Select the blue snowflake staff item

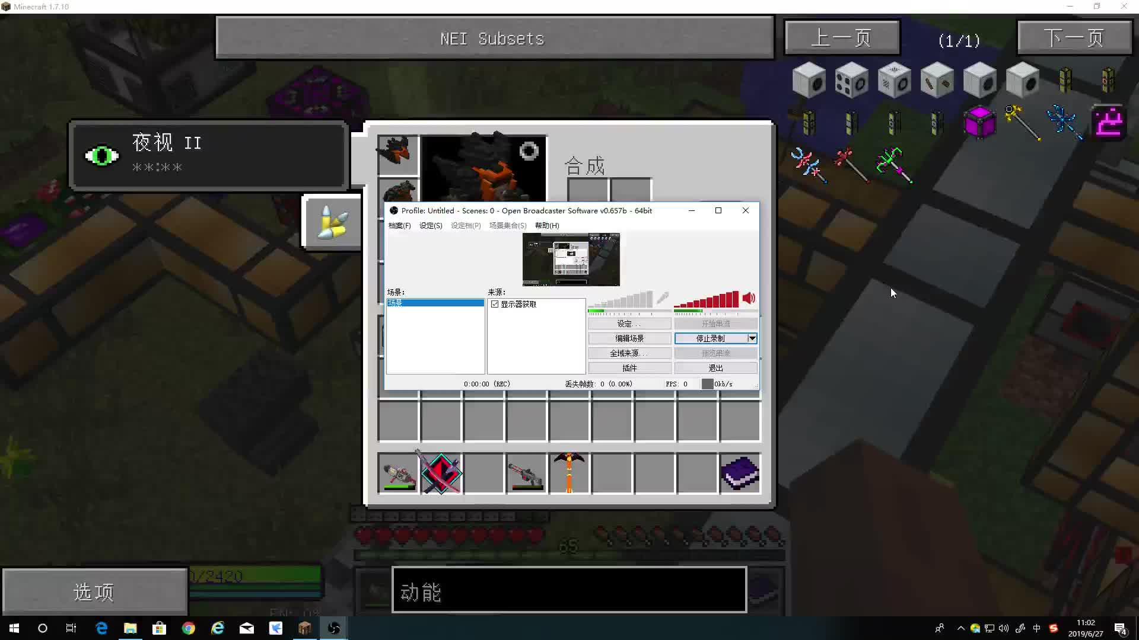(x=1065, y=123)
